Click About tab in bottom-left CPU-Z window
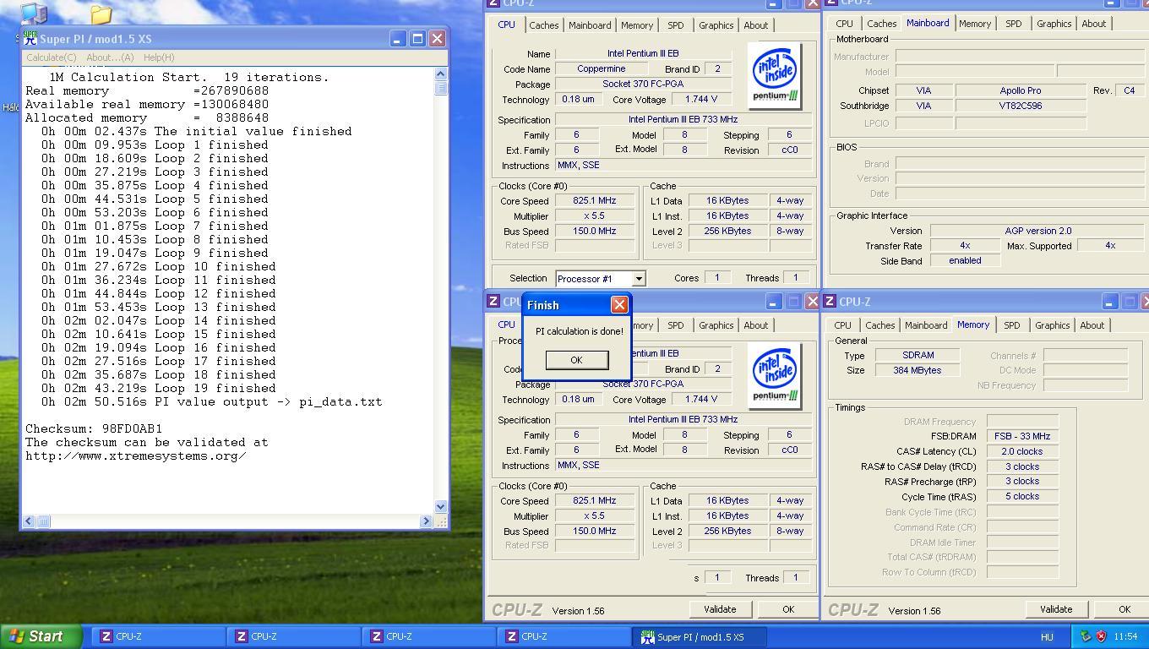1149x649 pixels. (x=756, y=325)
